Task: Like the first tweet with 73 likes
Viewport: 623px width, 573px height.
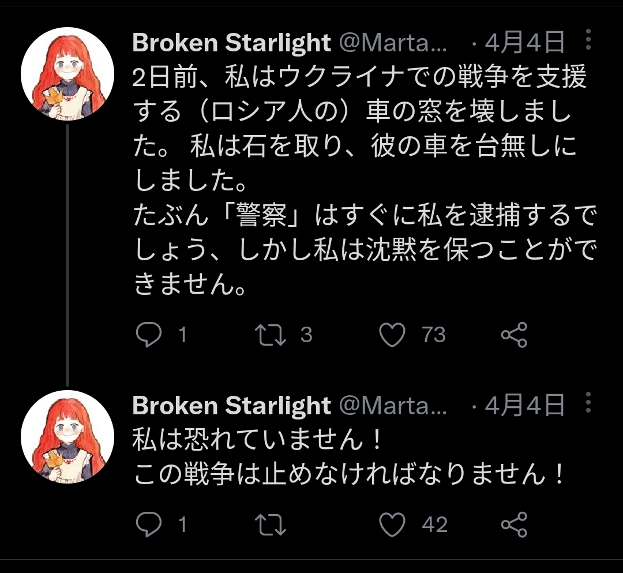Action: [x=392, y=335]
